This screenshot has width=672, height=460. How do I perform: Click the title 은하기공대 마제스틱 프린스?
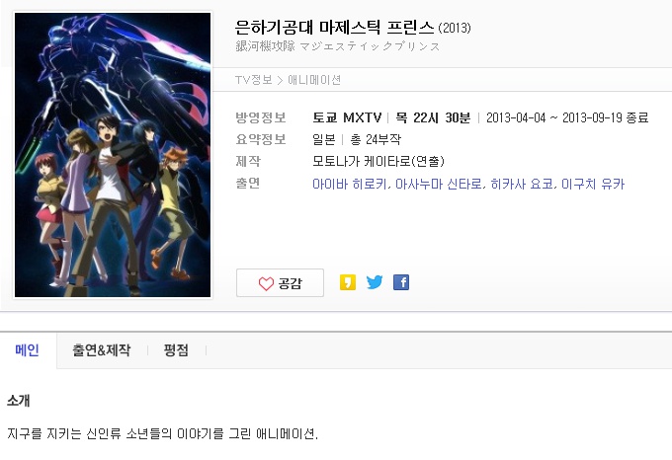click(x=334, y=28)
